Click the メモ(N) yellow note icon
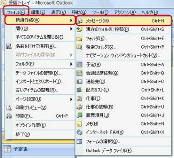Image resolution: width=174 pixels, height=158 pixels. pos(80,124)
